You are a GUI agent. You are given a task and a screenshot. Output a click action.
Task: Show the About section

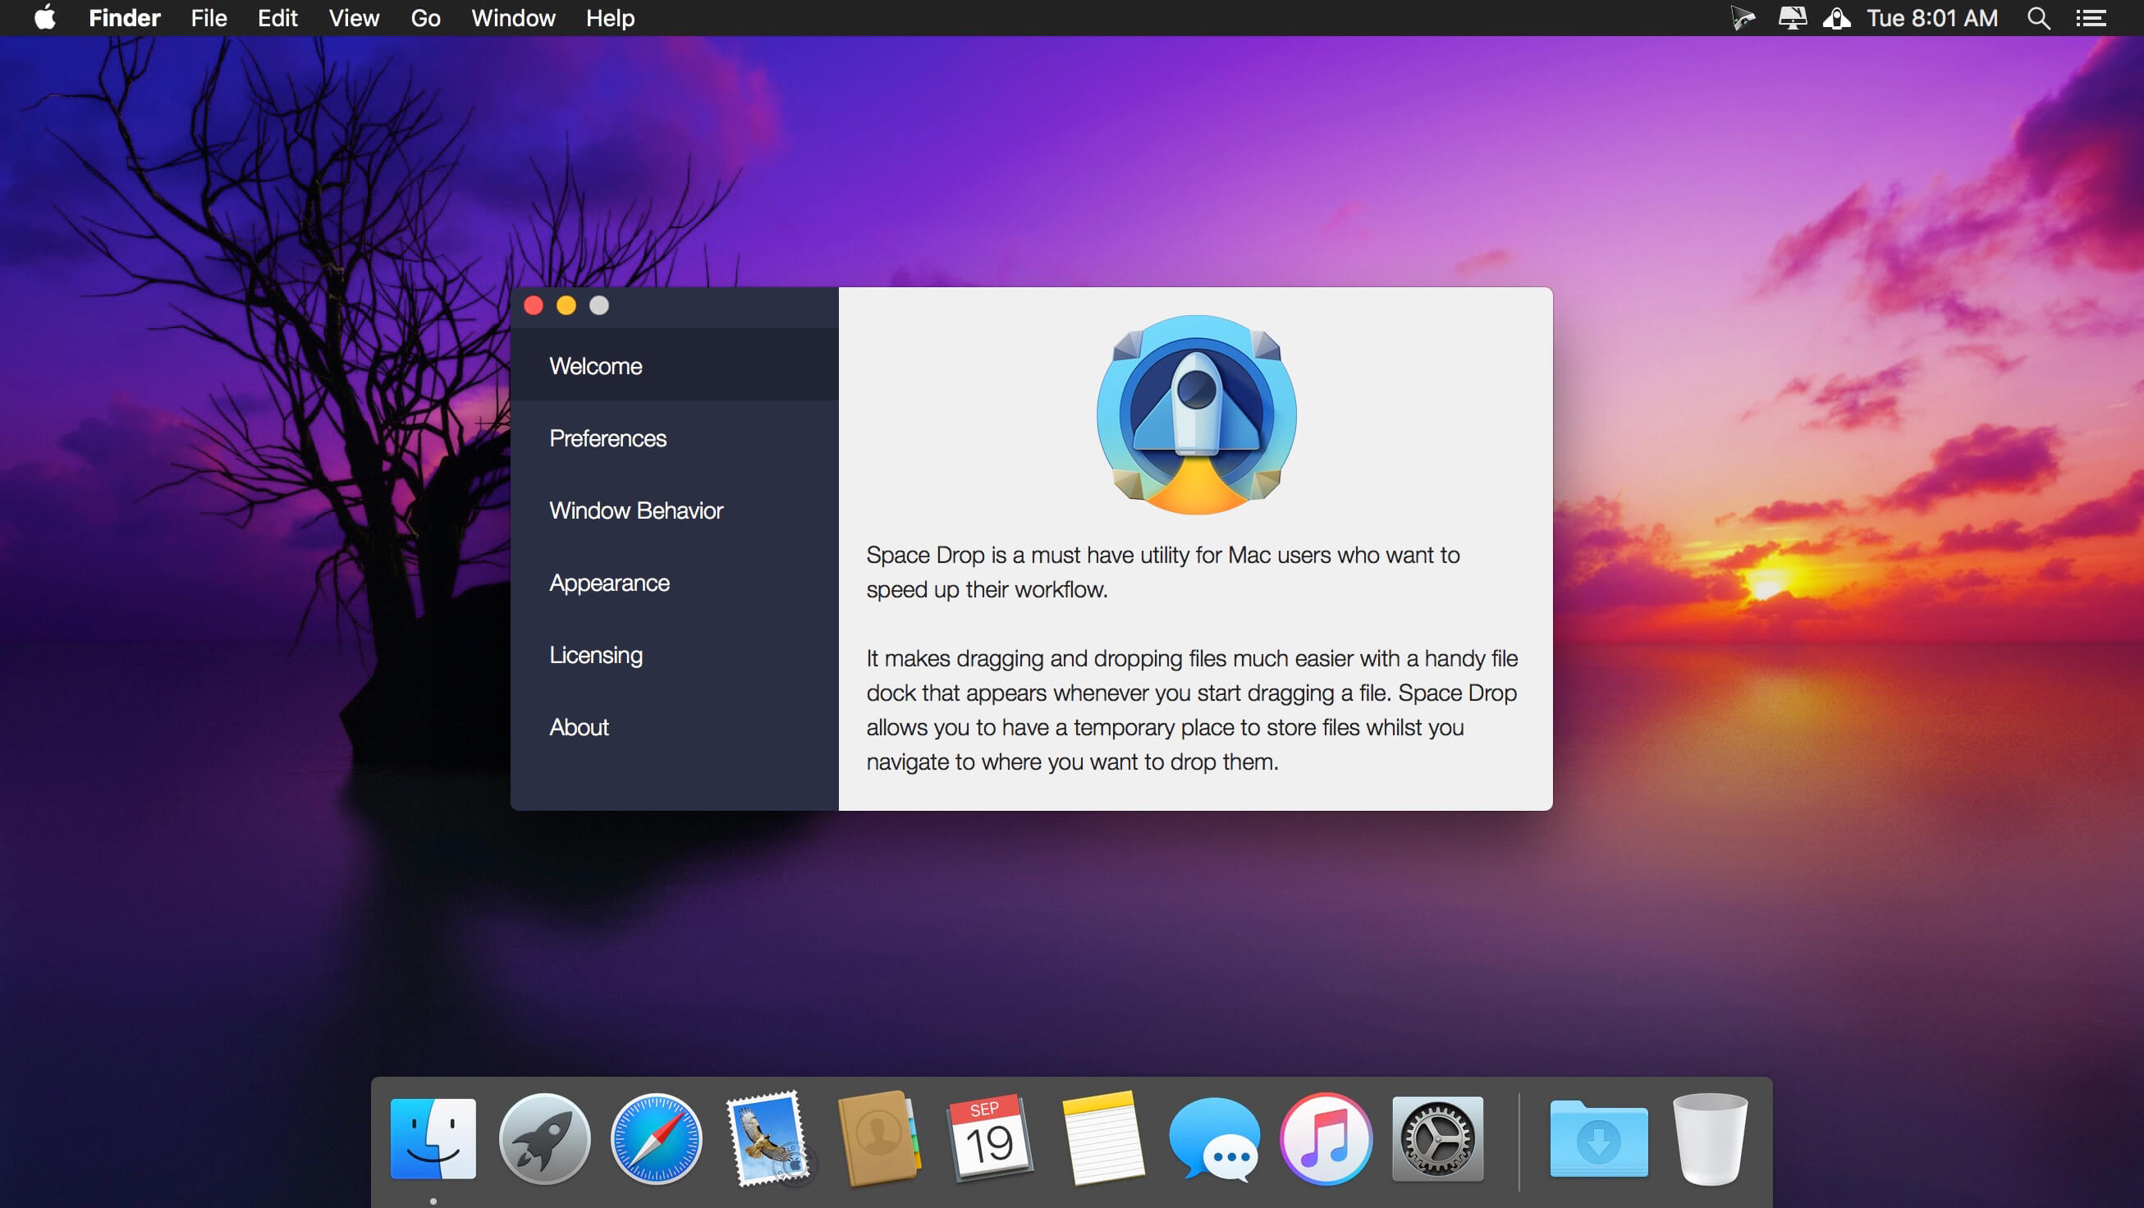pyautogui.click(x=580, y=728)
